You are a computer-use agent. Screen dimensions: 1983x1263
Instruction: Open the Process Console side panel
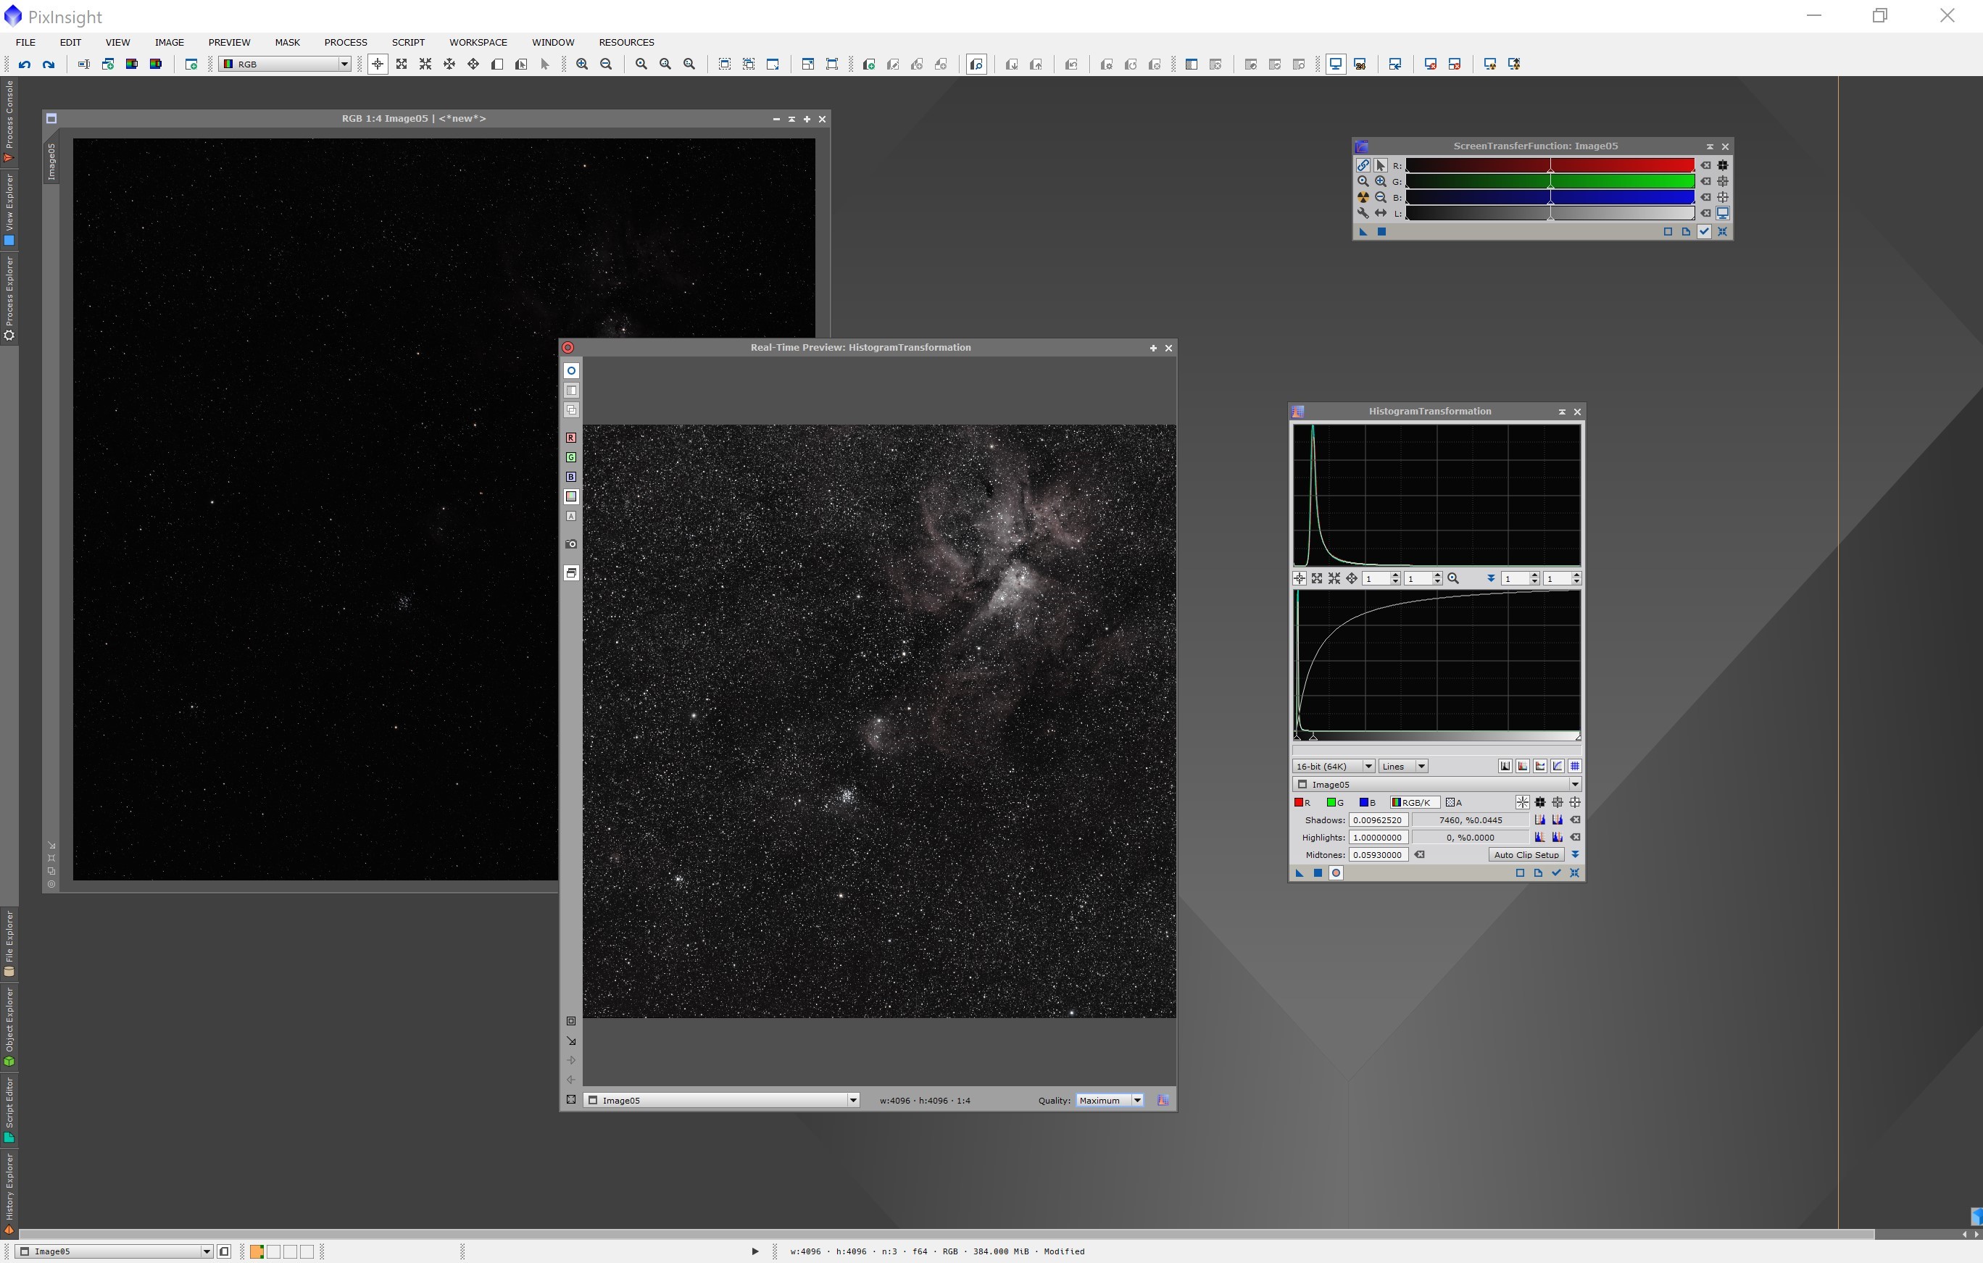click(x=9, y=121)
